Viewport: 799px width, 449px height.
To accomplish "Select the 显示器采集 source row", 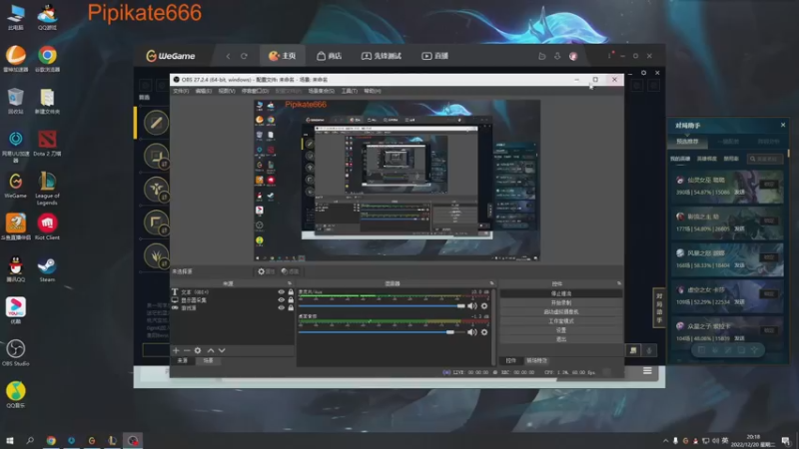I will click(233, 300).
